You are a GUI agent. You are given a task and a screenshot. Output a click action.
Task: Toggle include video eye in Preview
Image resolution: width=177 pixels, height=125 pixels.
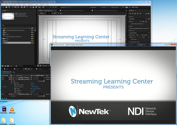tap(141, 22)
